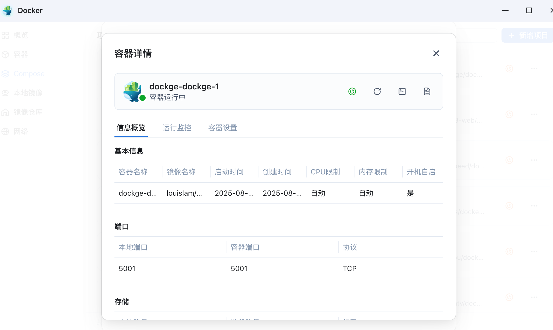Click the 容器名称 column header
This screenshot has width=553, height=330.
133,172
